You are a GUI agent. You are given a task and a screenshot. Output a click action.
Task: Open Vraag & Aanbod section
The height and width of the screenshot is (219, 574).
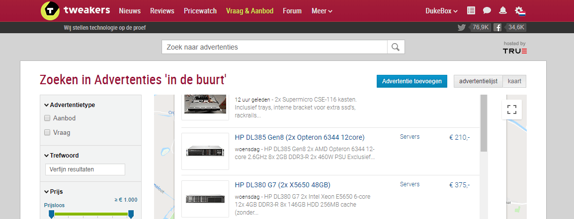pos(249,11)
